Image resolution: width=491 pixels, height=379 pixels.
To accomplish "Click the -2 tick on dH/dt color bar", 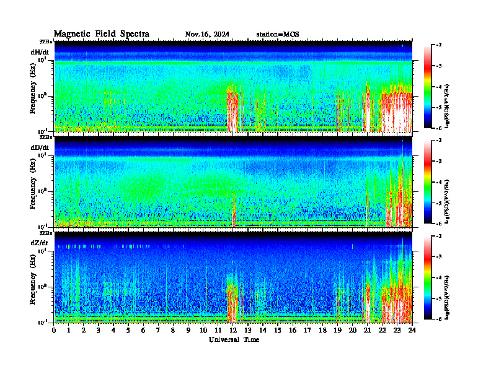I will 438,45.
